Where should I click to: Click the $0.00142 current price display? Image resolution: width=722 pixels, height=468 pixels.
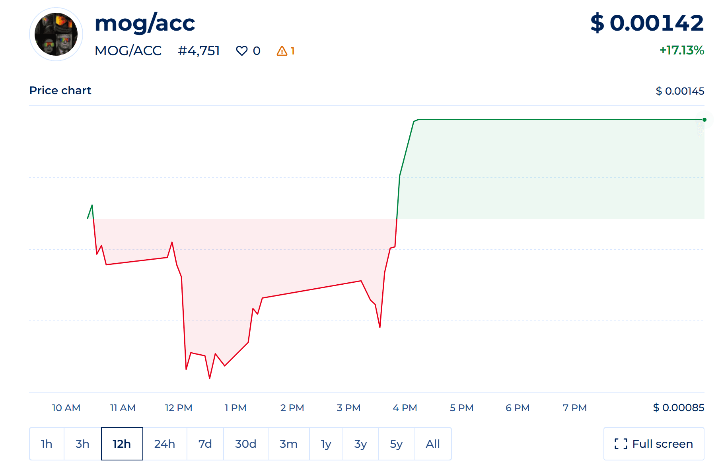click(646, 23)
